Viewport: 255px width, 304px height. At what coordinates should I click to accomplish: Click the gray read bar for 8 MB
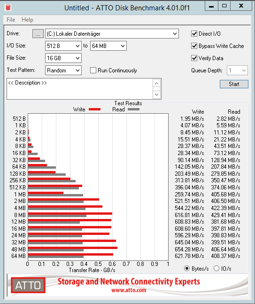point(57,216)
